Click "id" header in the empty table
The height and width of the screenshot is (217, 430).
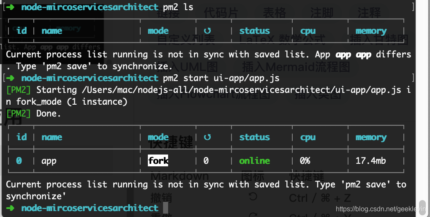coord(22,31)
